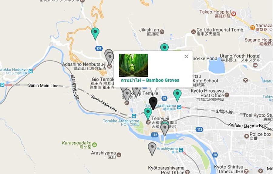Click Torokko Hodukyo station icon
Screen dimensions: 273x174
pos(31,71)
